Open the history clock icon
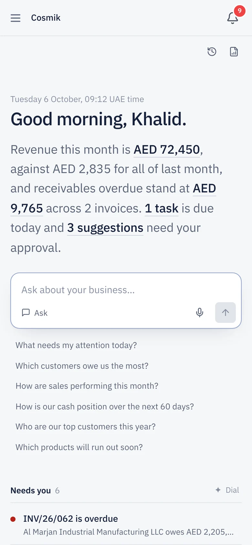 [x=212, y=52]
